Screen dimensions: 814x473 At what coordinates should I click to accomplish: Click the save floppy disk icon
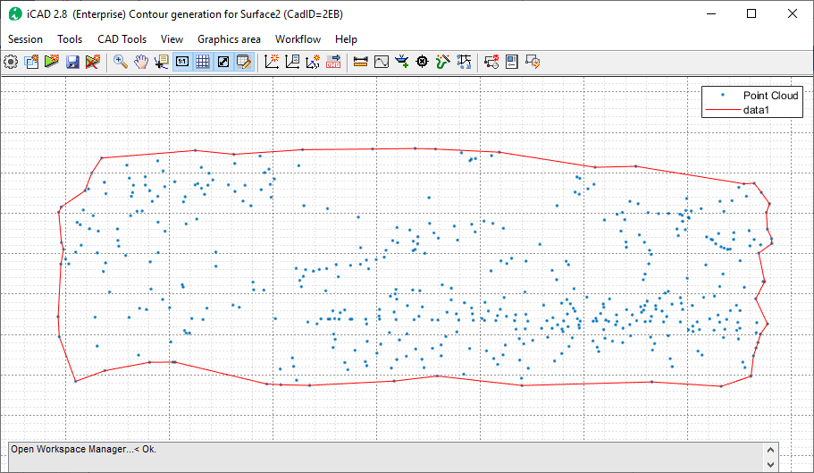tap(72, 62)
